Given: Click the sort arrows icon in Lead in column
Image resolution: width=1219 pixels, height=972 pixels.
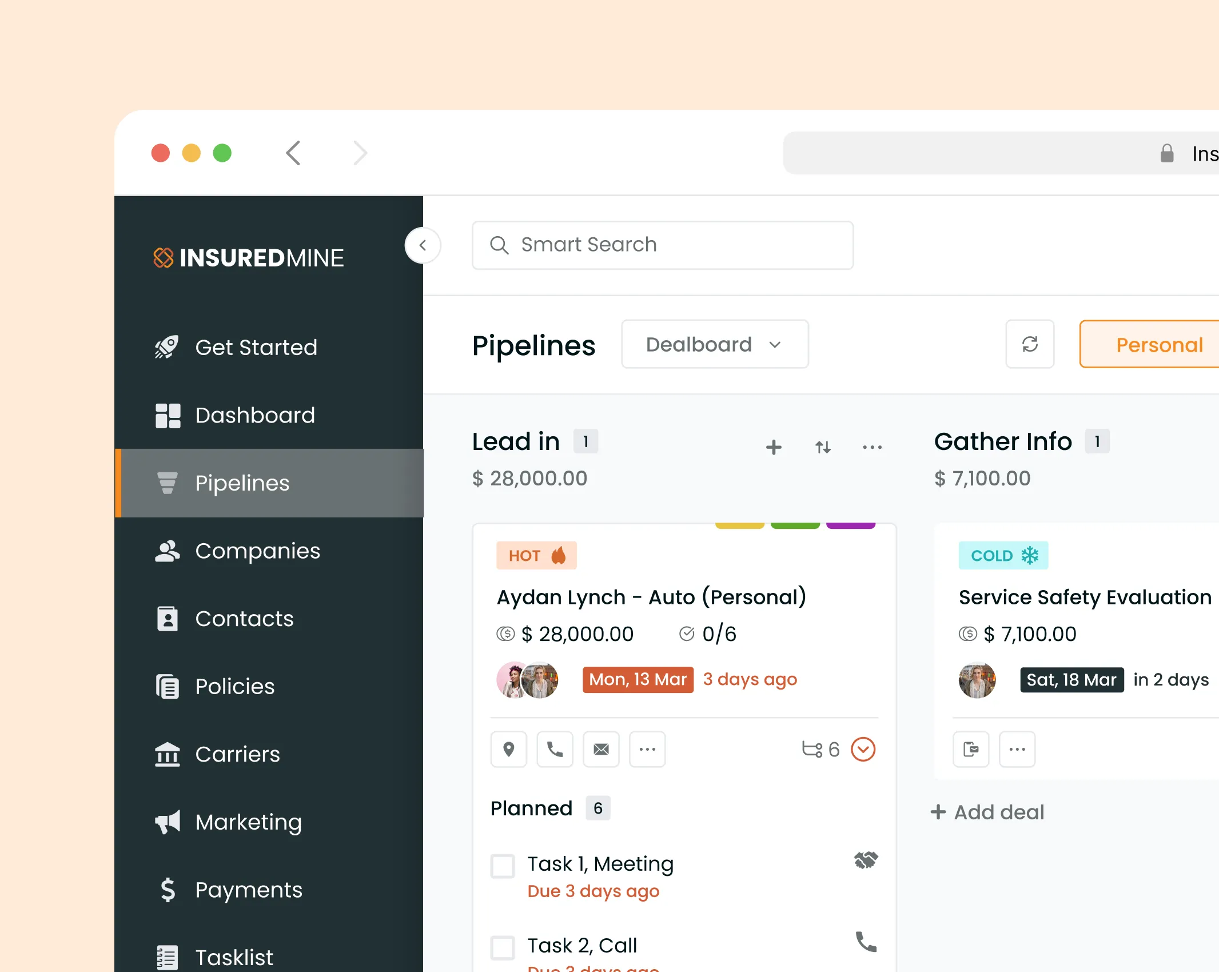Looking at the screenshot, I should [x=823, y=447].
